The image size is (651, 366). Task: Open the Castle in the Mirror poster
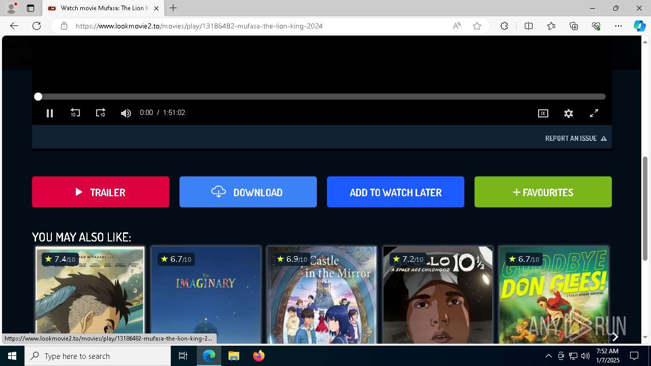pos(322,295)
